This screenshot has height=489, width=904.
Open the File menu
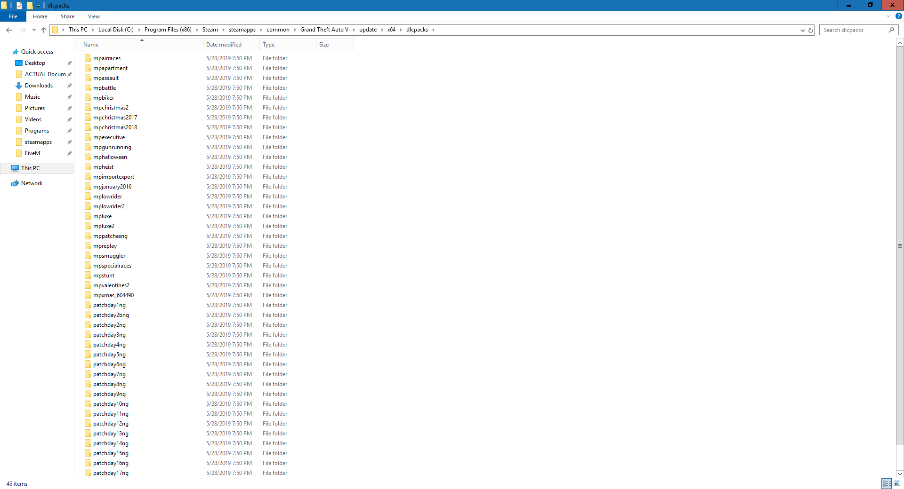(x=13, y=16)
